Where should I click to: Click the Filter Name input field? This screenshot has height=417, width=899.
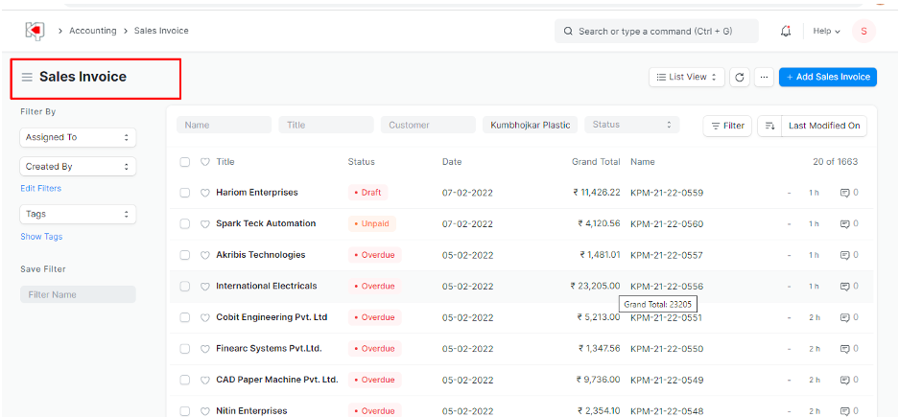coord(78,294)
